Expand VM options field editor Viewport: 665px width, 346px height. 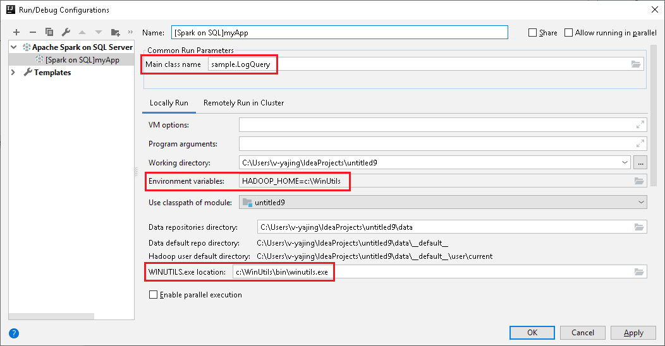pyautogui.click(x=640, y=125)
